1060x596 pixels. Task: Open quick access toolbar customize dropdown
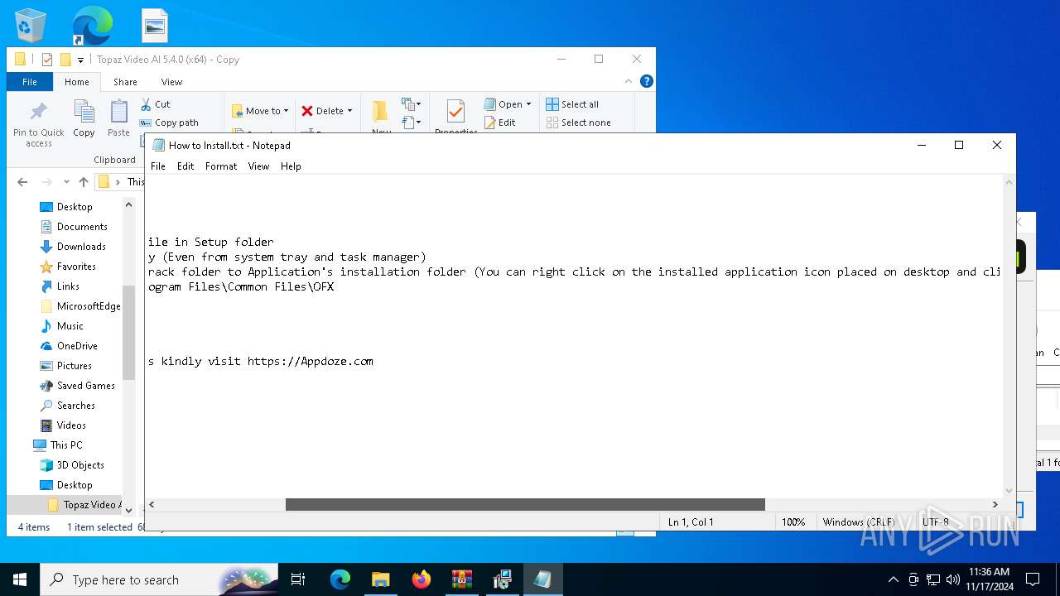click(80, 60)
